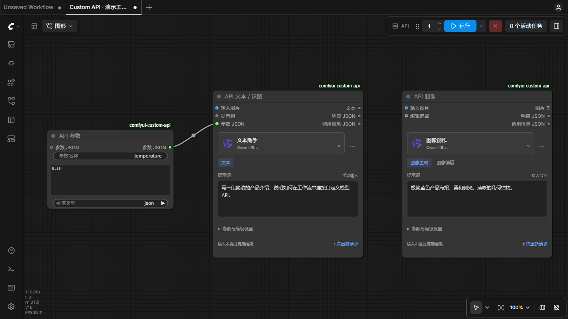The height and width of the screenshot is (319, 568).
Task: Open the 运行 options dropdown arrow
Action: (481, 26)
